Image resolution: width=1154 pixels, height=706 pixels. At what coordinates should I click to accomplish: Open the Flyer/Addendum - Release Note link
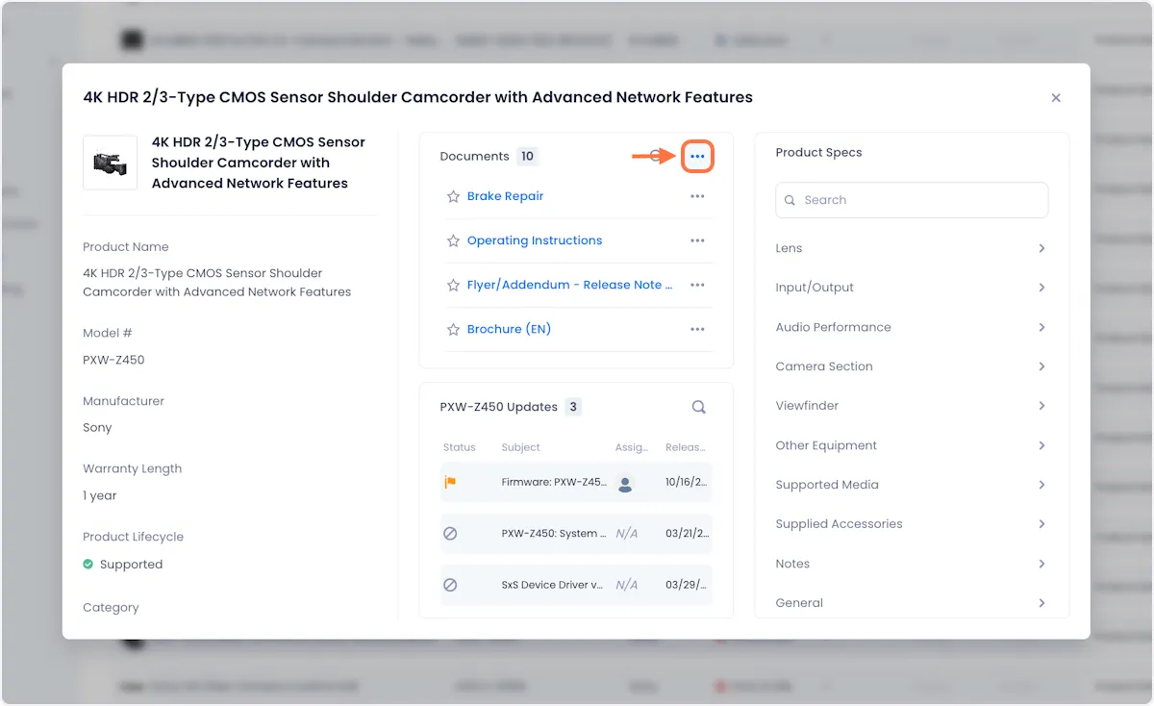coord(570,285)
